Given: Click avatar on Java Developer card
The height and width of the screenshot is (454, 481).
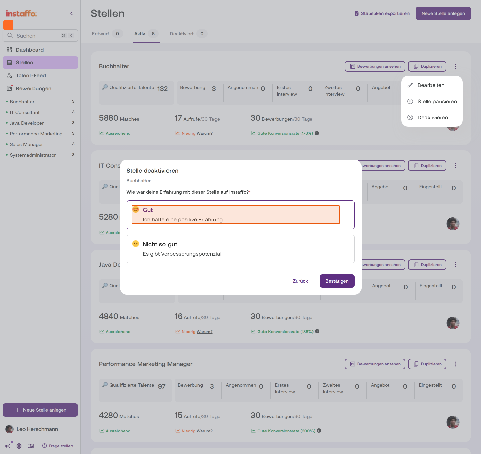Looking at the screenshot, I should 453,323.
